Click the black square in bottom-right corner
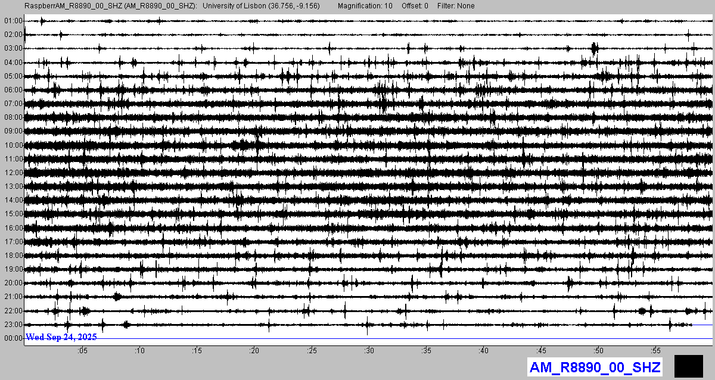 (x=688, y=366)
